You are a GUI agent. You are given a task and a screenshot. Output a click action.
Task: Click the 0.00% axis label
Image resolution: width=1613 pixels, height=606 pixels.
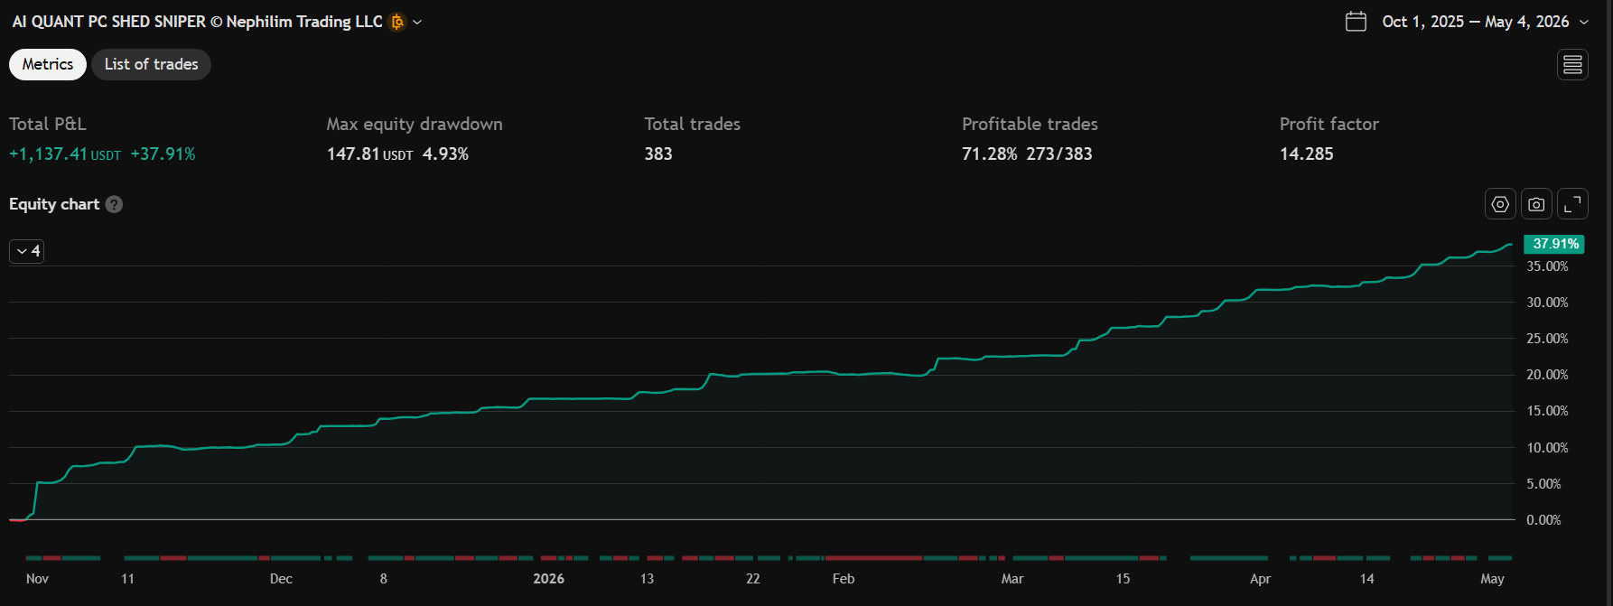pyautogui.click(x=1543, y=520)
